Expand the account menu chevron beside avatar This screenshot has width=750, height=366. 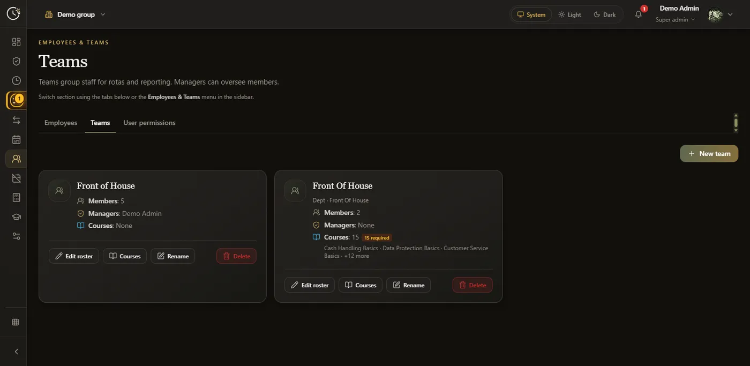click(730, 14)
